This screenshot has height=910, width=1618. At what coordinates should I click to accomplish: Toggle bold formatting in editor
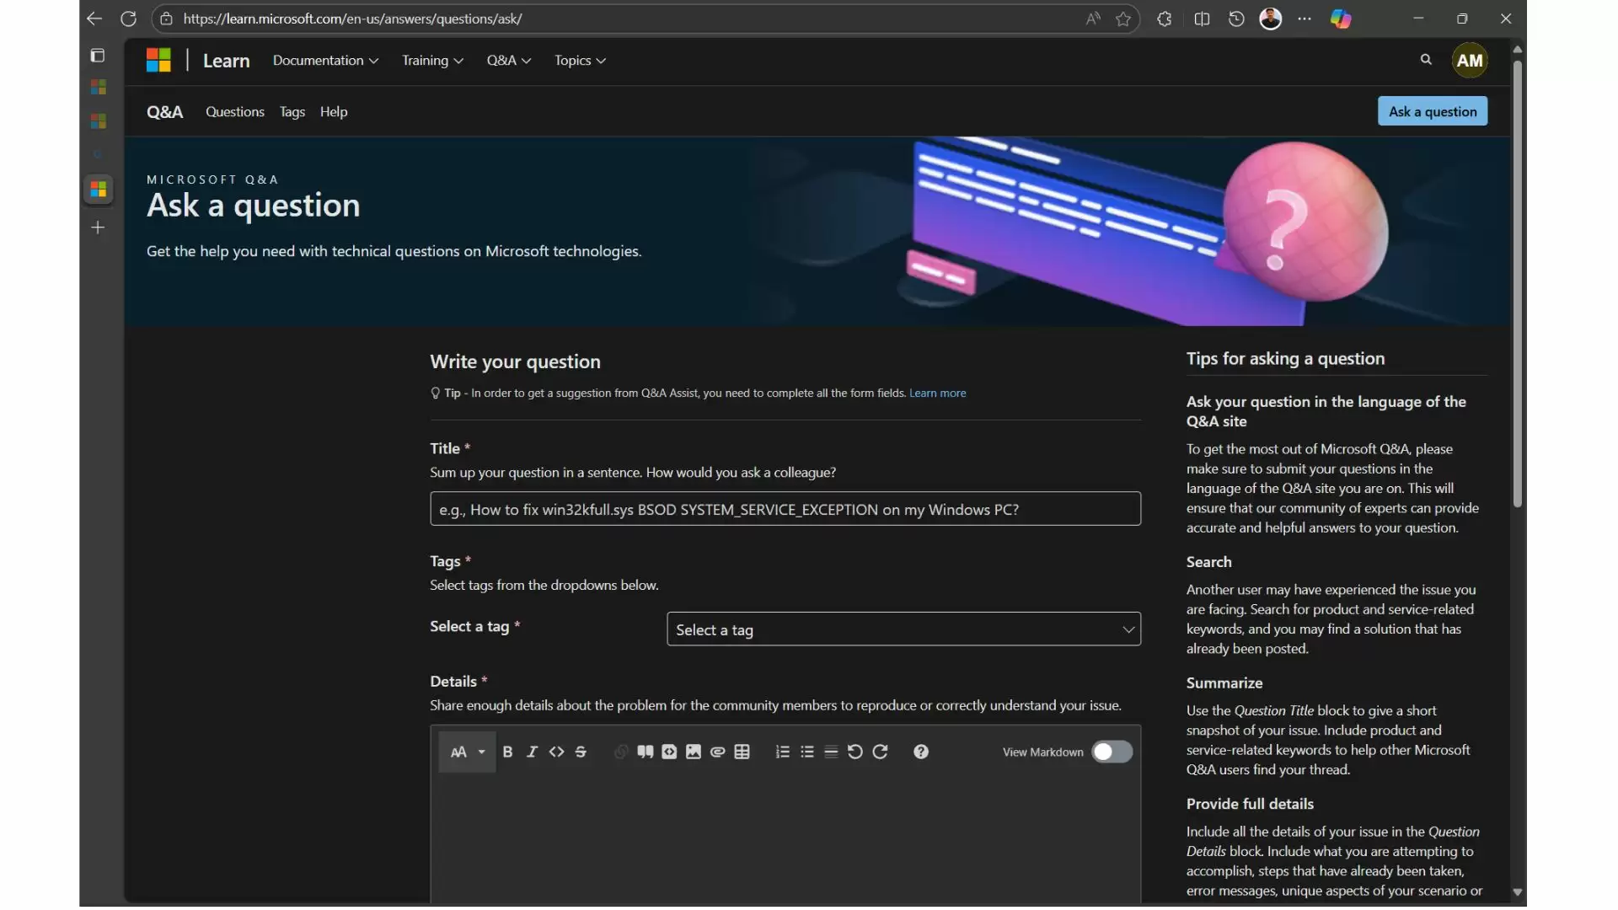point(507,752)
